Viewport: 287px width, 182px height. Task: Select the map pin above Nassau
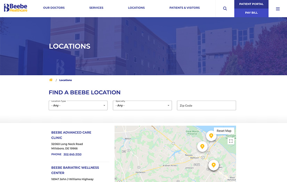pyautogui.click(x=202, y=146)
